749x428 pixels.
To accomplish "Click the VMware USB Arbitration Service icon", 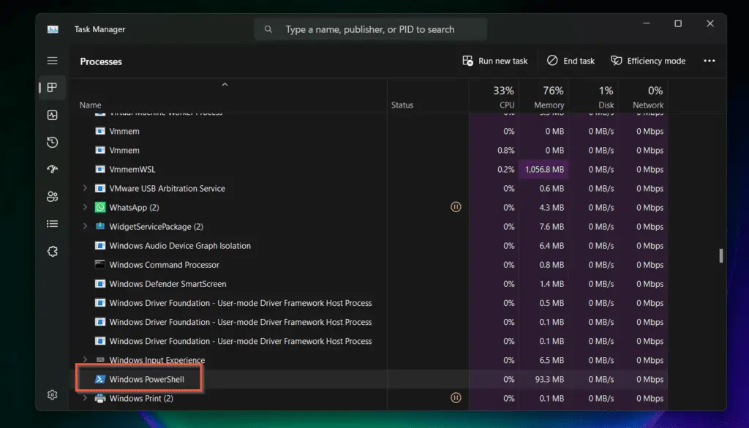I will coord(99,188).
